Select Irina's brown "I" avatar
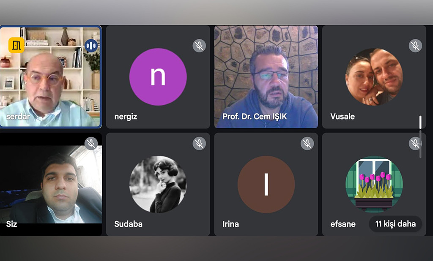Image resolution: width=433 pixels, height=261 pixels. tap(266, 184)
